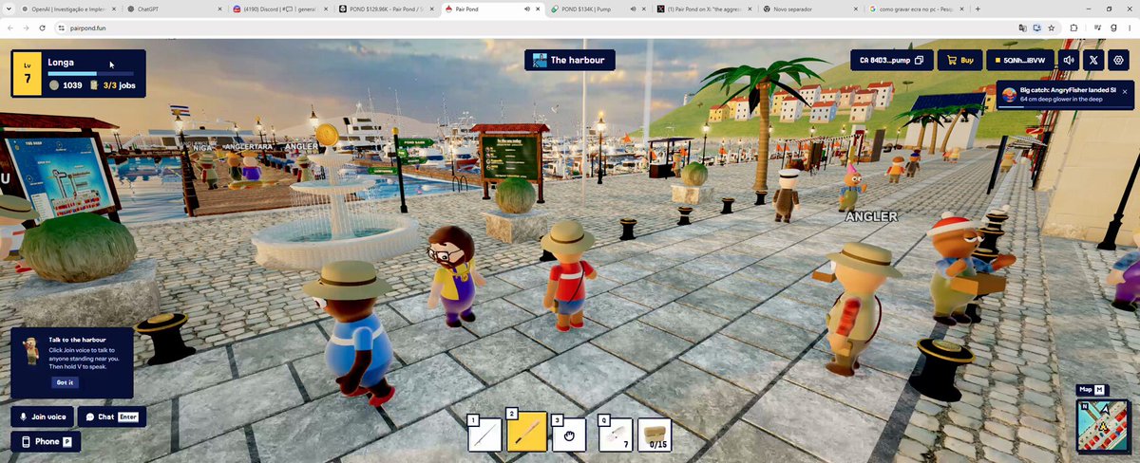1140x463 pixels.
Task: Click the Longa player name
Action: 61,62
